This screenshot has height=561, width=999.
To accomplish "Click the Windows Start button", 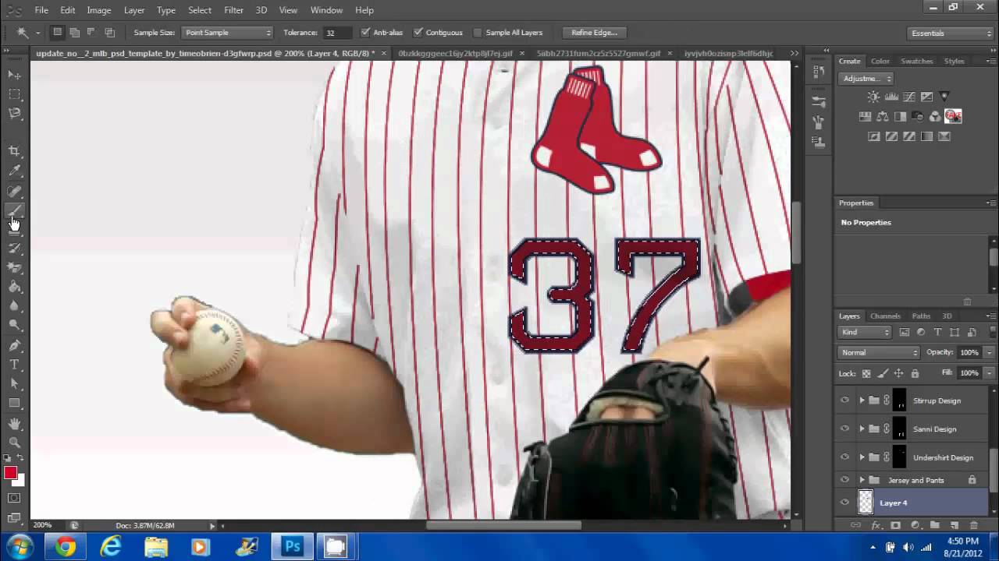I will [x=20, y=546].
